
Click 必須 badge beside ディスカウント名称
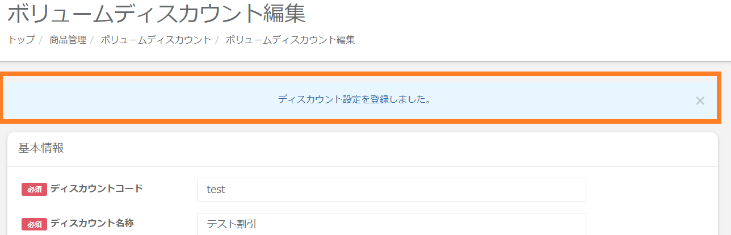click(34, 224)
